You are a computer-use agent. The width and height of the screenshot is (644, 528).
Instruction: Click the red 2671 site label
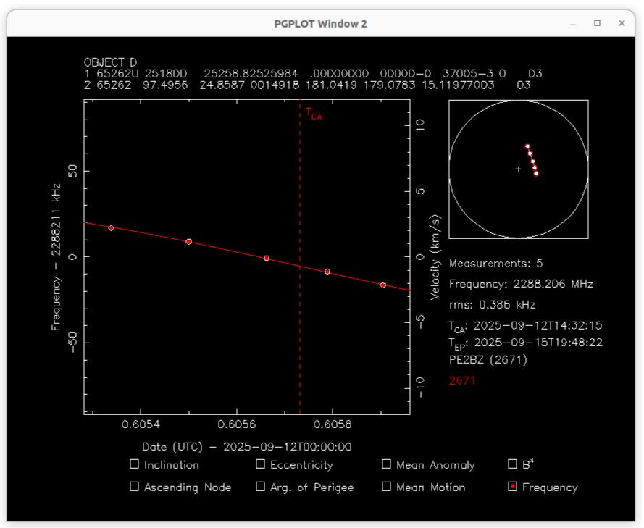462,380
